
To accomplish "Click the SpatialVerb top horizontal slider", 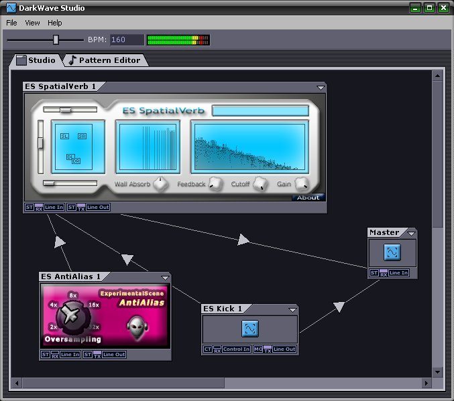I will pyautogui.click(x=70, y=110).
